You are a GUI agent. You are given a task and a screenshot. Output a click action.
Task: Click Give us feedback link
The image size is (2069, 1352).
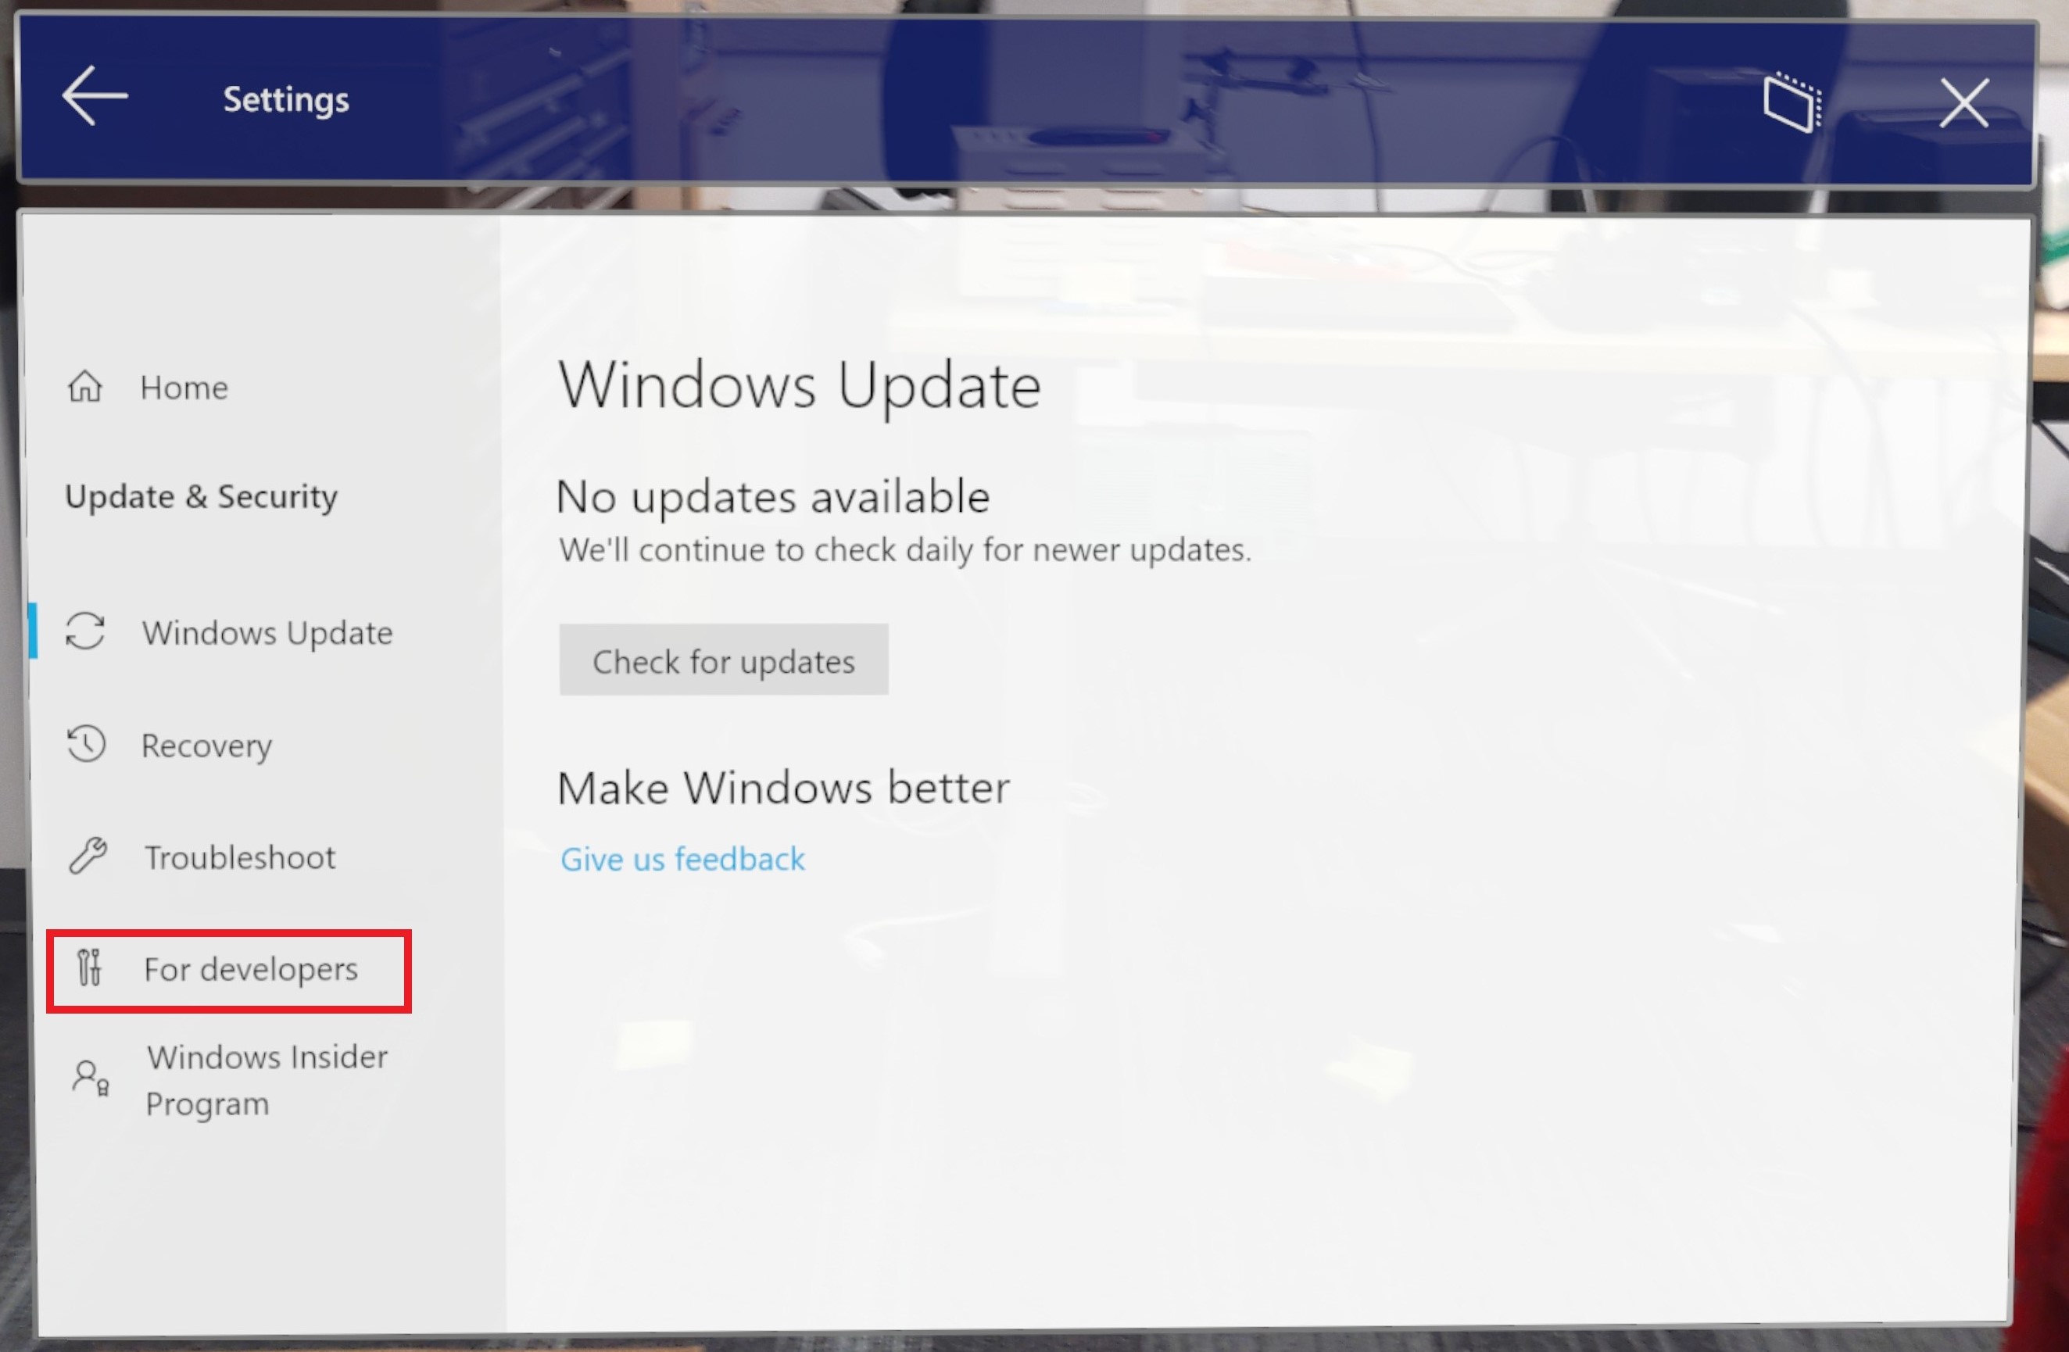click(x=684, y=857)
